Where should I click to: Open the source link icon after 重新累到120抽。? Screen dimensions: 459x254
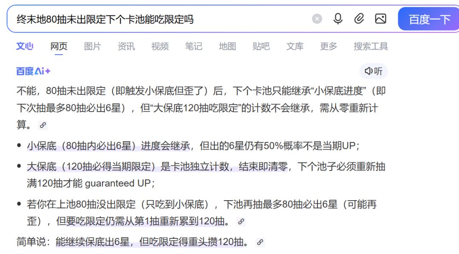tap(241, 221)
